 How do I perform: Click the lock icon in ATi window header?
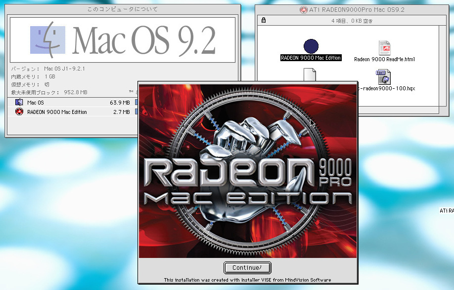pyautogui.click(x=264, y=20)
